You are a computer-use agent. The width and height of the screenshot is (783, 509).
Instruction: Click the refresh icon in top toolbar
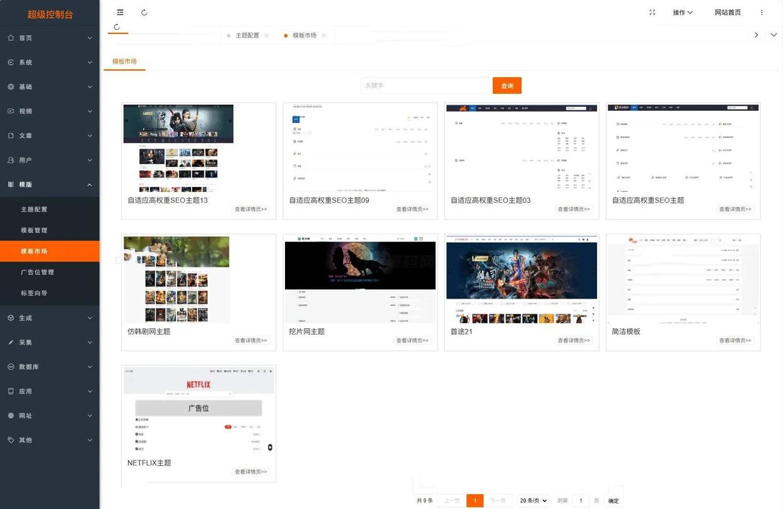[144, 13]
